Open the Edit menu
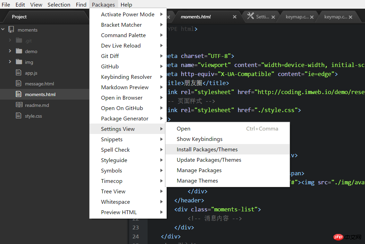Image resolution: width=365 pixels, height=244 pixels. 20,5
